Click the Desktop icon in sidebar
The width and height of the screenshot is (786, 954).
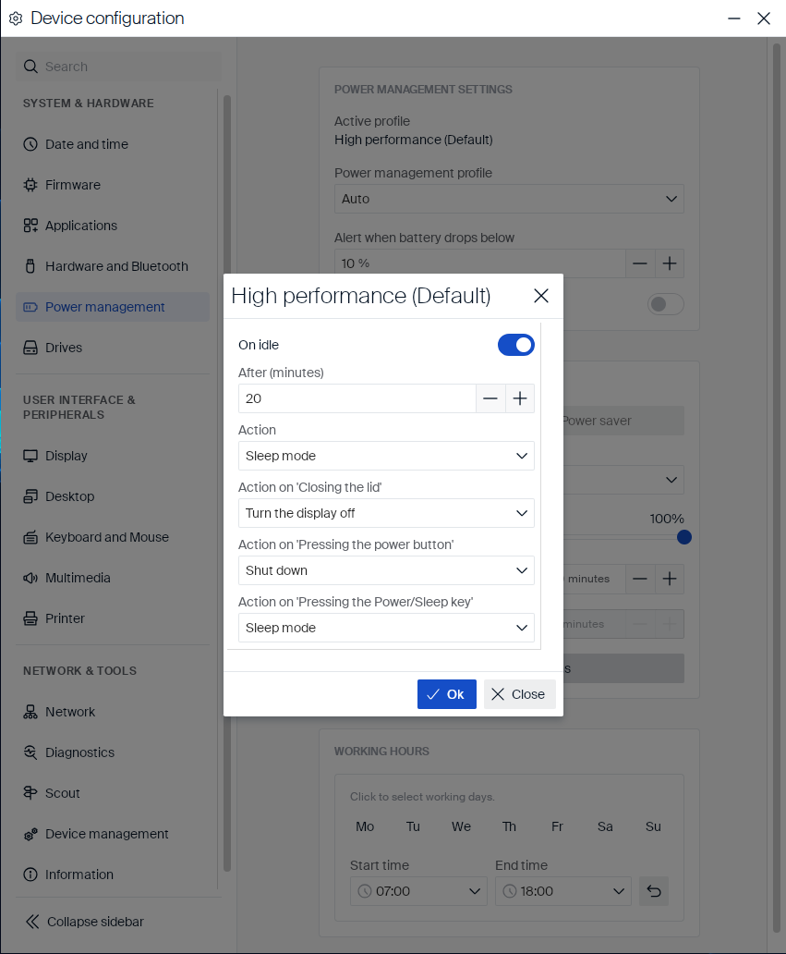[x=30, y=496]
